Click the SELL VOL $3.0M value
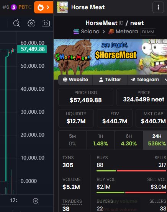Image resolution: width=167 pixels, height=212 pixels. tap(158, 187)
